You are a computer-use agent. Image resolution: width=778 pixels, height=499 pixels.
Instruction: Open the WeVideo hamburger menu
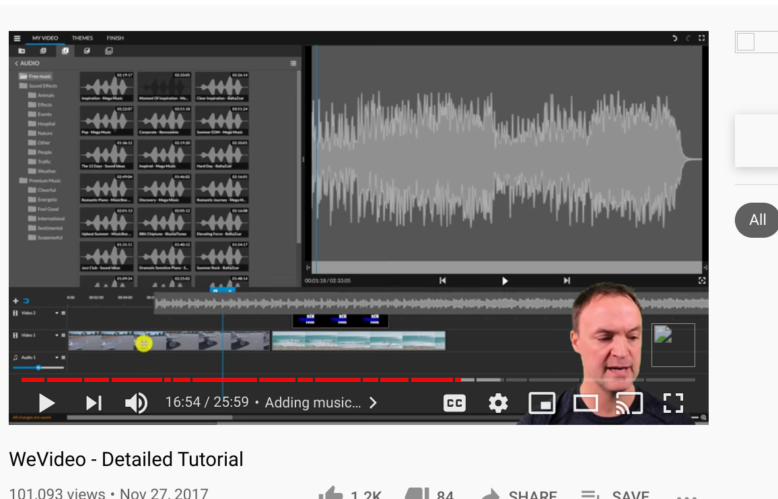pos(17,38)
